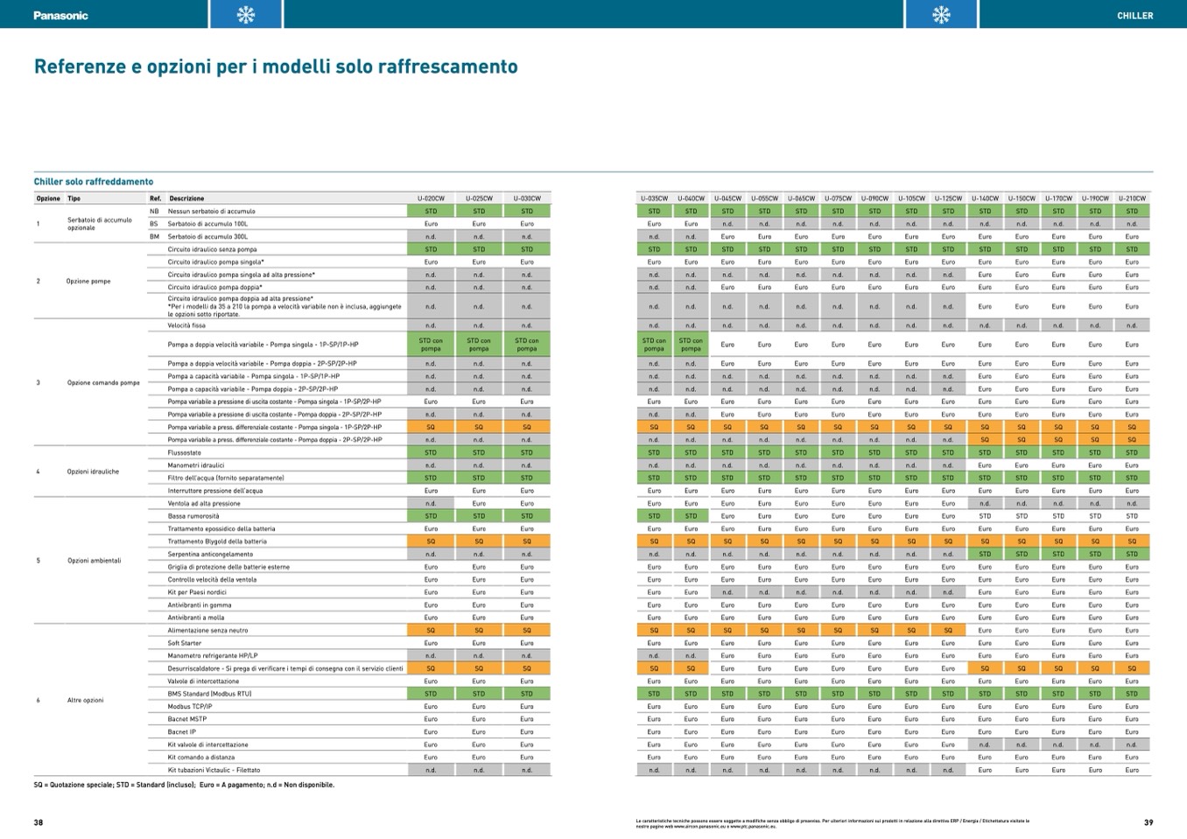
Task: Click the Panasonic logo in the header
Action: tap(60, 15)
